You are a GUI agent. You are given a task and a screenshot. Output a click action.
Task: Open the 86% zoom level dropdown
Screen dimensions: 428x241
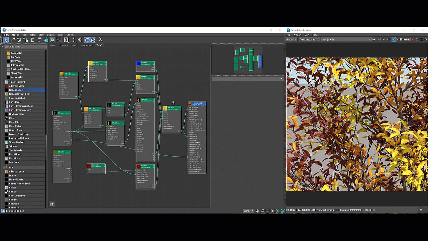tap(248, 211)
